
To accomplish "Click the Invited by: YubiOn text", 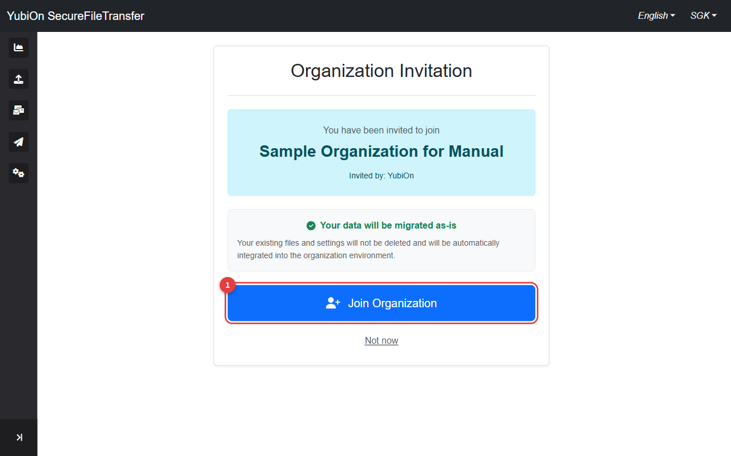I will pos(381,176).
